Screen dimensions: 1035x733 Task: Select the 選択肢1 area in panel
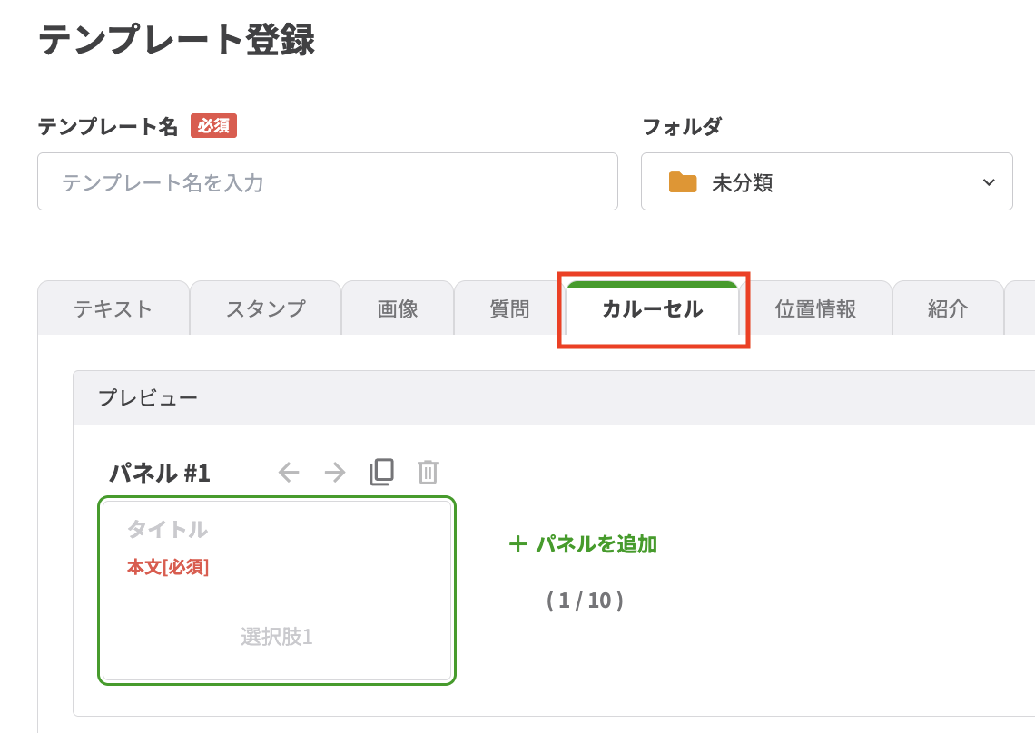[277, 637]
